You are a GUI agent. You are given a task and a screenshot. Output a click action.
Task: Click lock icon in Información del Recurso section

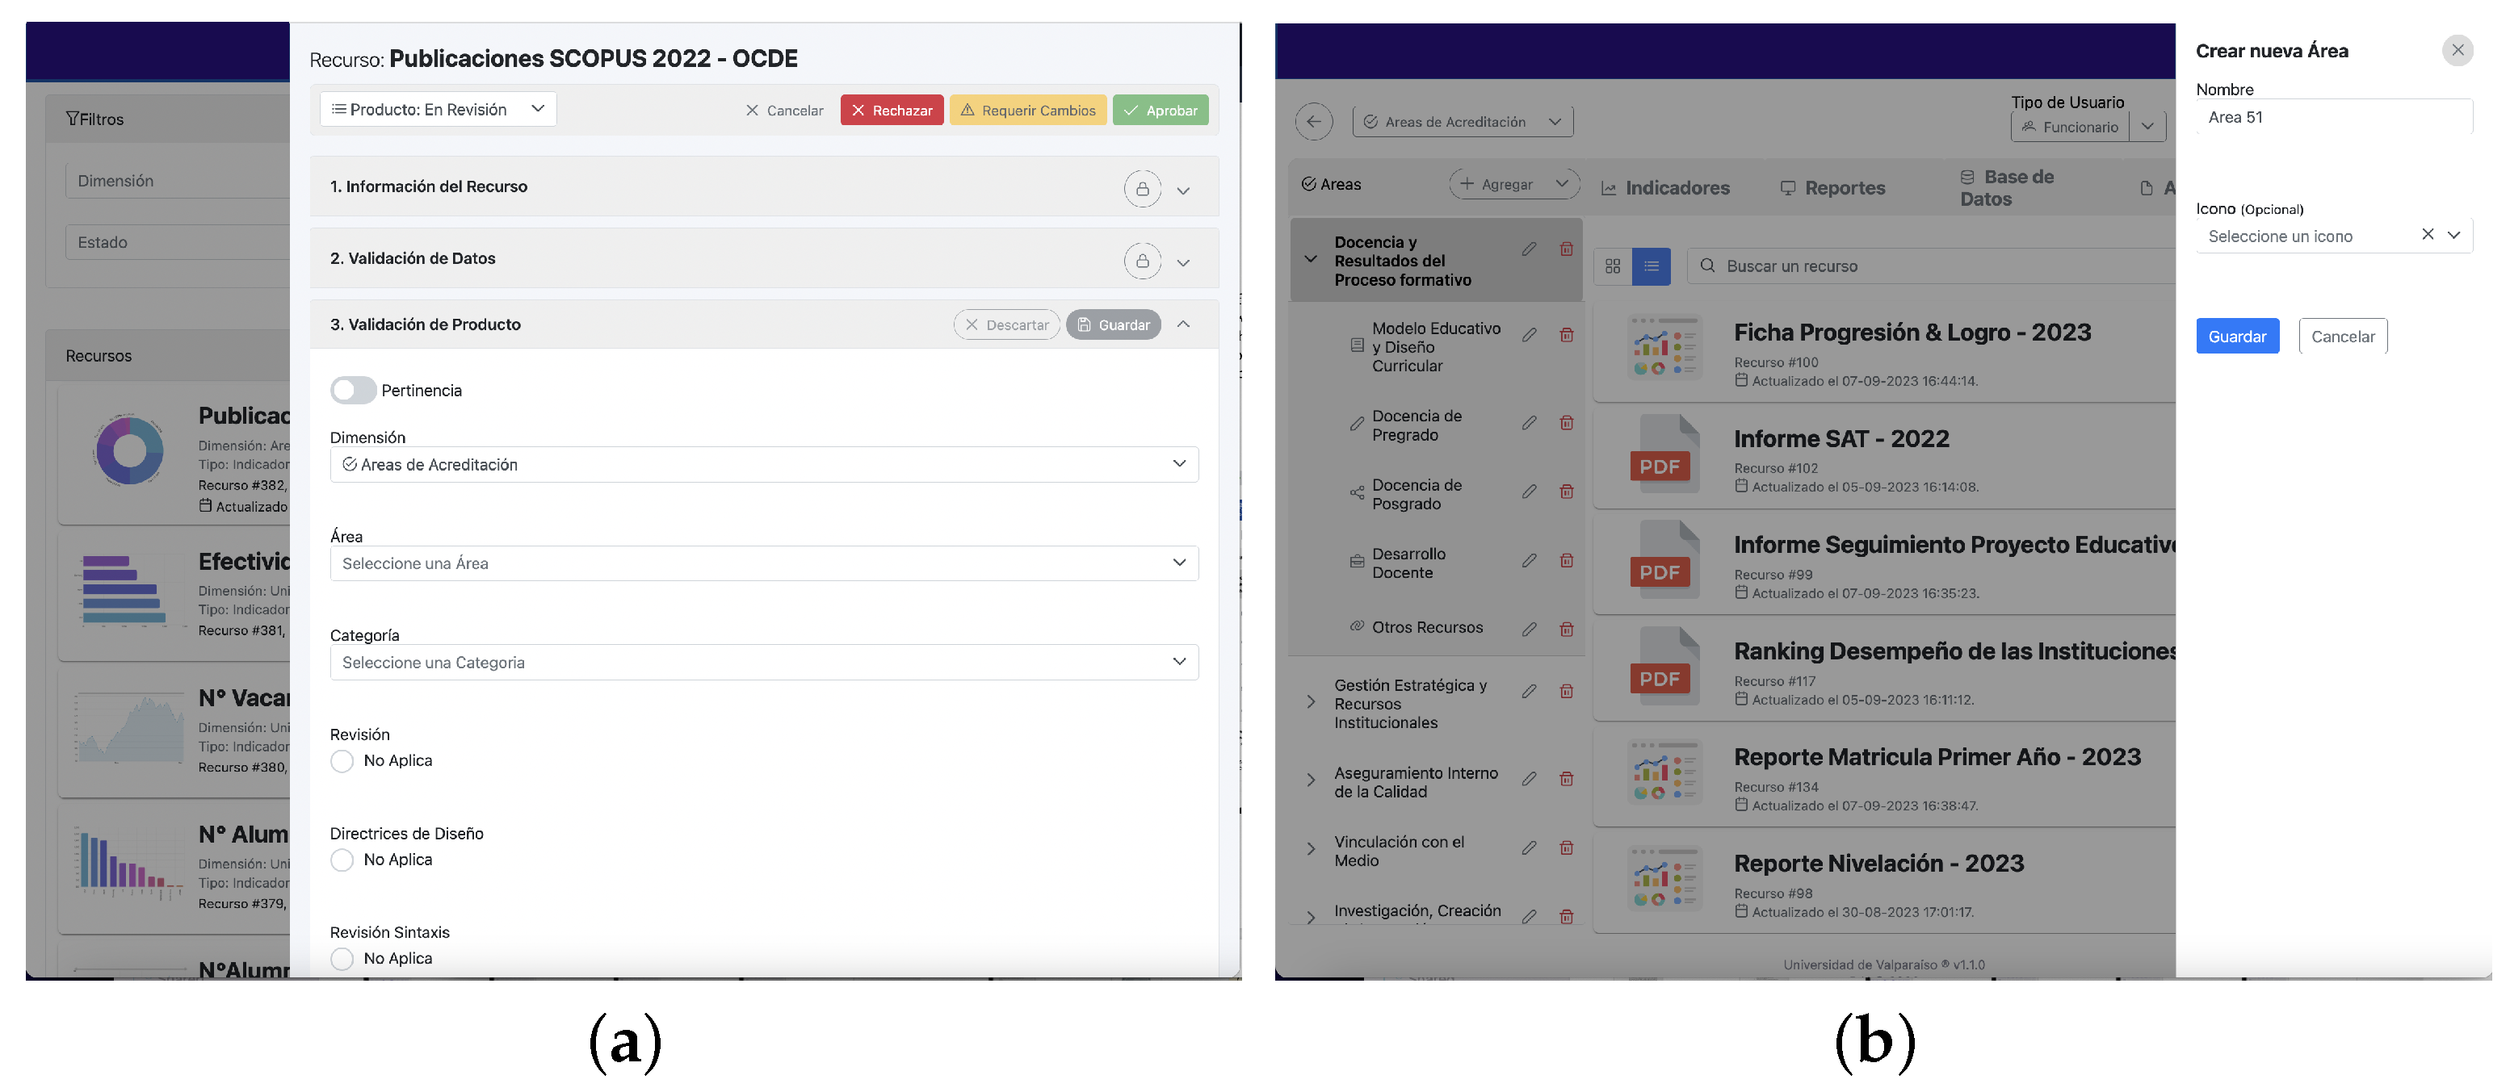click(1141, 189)
